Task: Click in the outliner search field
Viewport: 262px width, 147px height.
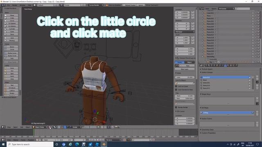Action: coord(243,9)
